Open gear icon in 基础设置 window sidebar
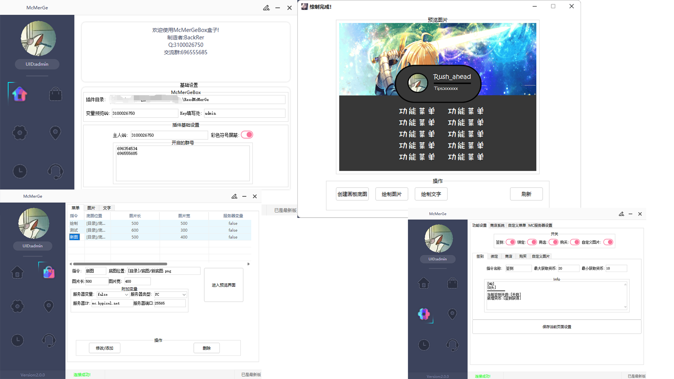 coord(20,133)
